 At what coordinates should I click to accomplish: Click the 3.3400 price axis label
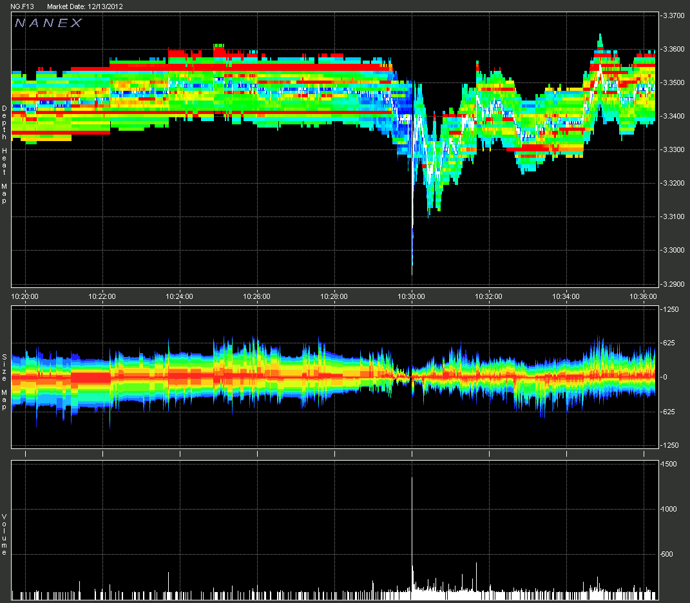pos(674,116)
